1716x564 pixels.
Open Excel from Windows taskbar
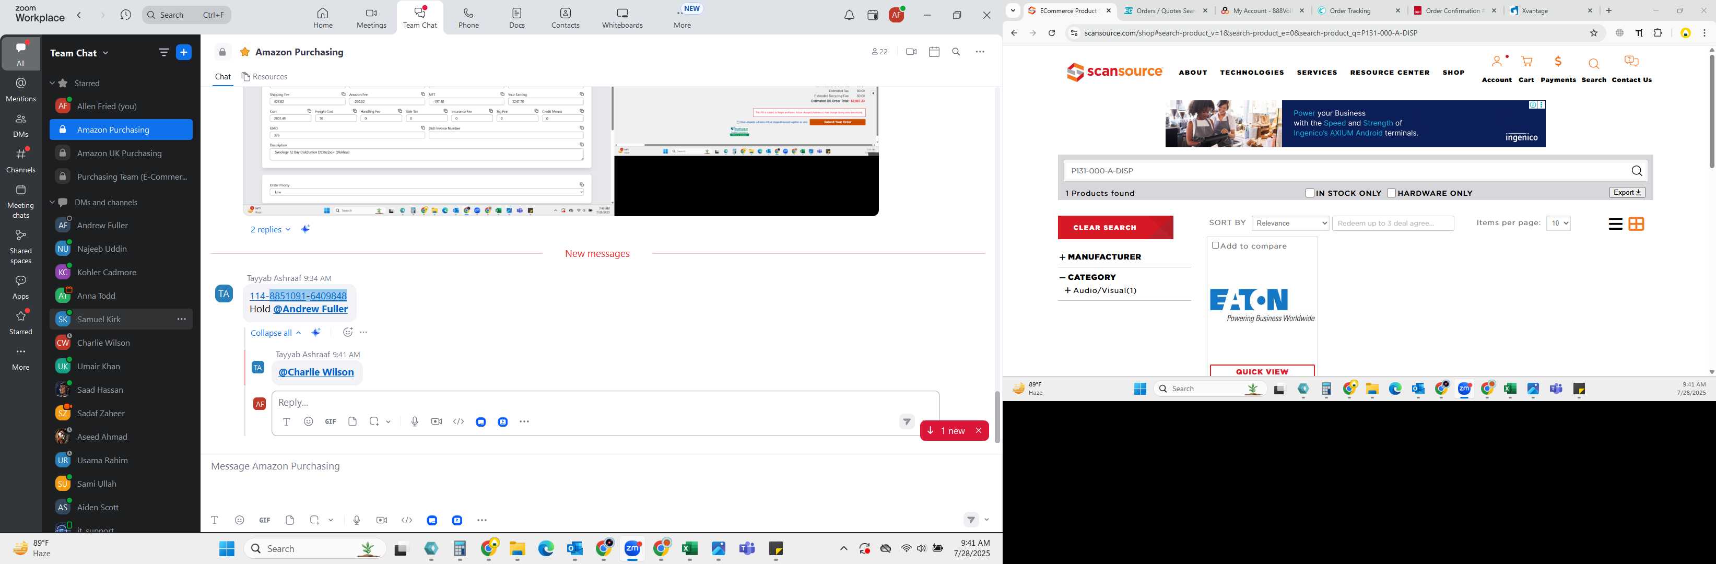689,549
